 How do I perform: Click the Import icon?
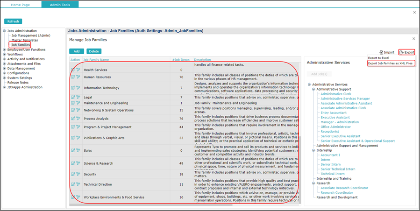pos(381,52)
